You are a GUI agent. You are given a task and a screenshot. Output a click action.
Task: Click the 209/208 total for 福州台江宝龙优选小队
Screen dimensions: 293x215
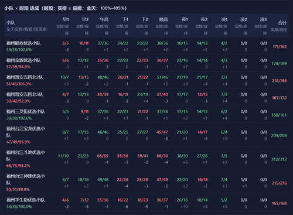click(x=279, y=135)
